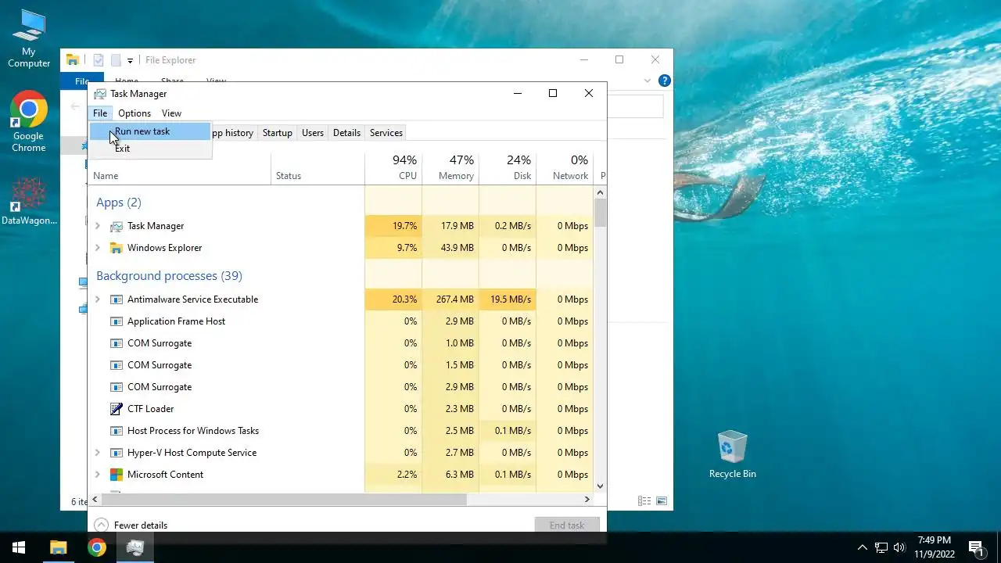Switch to the Services tab

(386, 133)
